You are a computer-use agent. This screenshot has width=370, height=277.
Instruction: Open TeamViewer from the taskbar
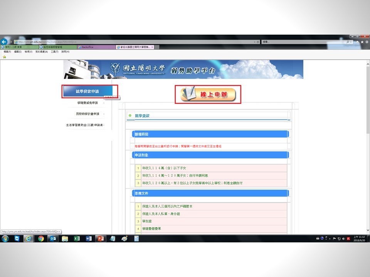(x=17, y=239)
